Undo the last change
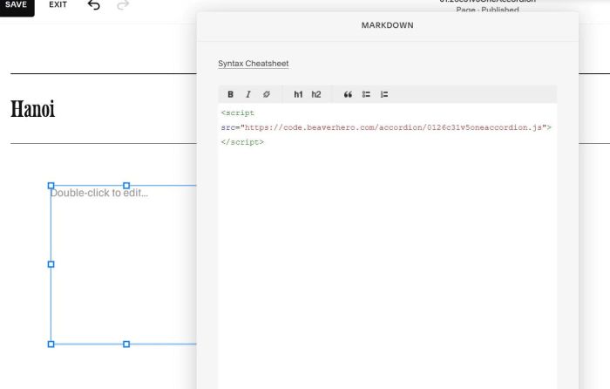610x389 pixels. pos(94,5)
